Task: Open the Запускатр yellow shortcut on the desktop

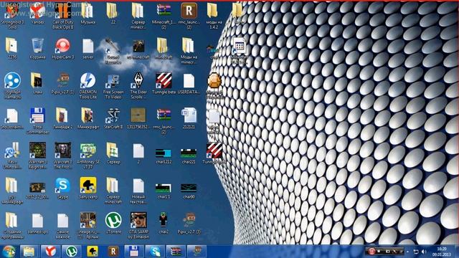Action: pyautogui.click(x=87, y=188)
